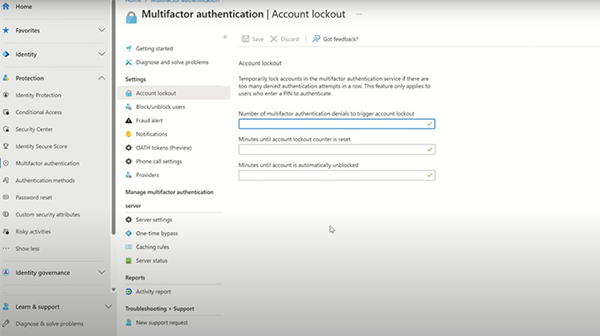Expand the Favorites section
This screenshot has height=336, width=600.
coord(102,31)
